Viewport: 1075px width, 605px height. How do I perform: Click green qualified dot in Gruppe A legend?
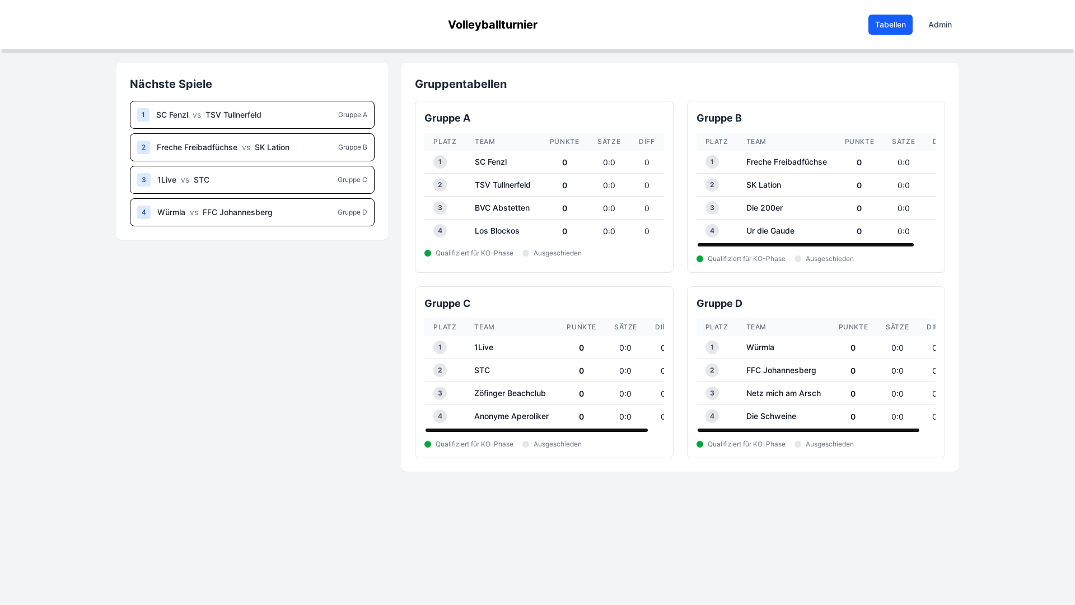click(x=428, y=253)
